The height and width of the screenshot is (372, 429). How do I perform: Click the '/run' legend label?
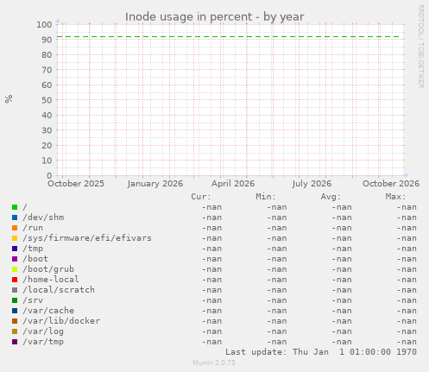click(x=33, y=228)
